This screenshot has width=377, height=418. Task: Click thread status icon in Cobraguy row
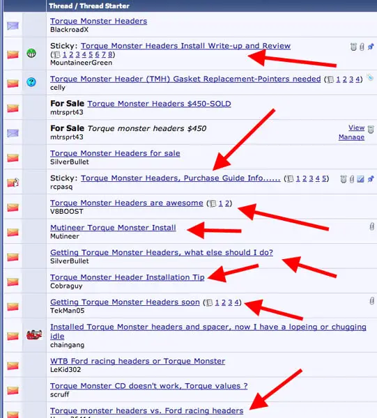pyautogui.click(x=13, y=281)
